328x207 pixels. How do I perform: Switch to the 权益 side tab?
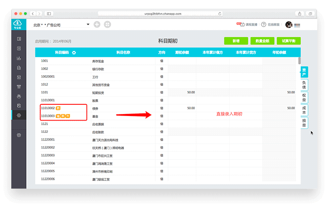[304, 97]
